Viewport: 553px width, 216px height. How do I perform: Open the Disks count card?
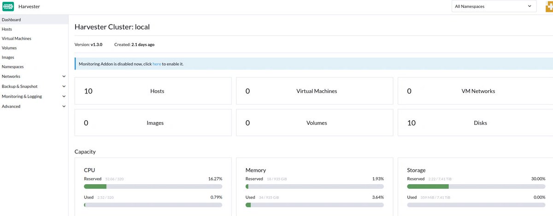[x=476, y=123]
